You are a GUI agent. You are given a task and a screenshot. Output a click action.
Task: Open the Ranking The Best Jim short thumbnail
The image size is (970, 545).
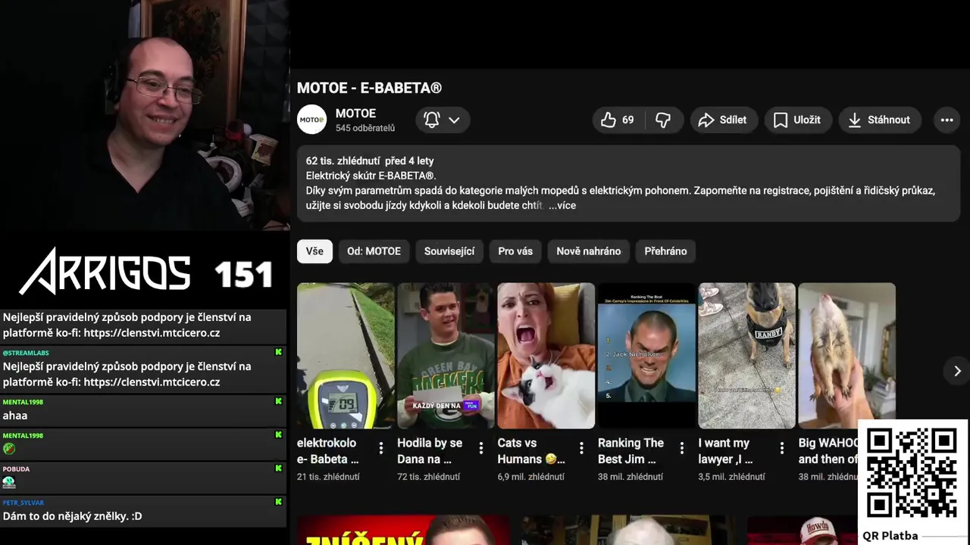click(x=646, y=356)
